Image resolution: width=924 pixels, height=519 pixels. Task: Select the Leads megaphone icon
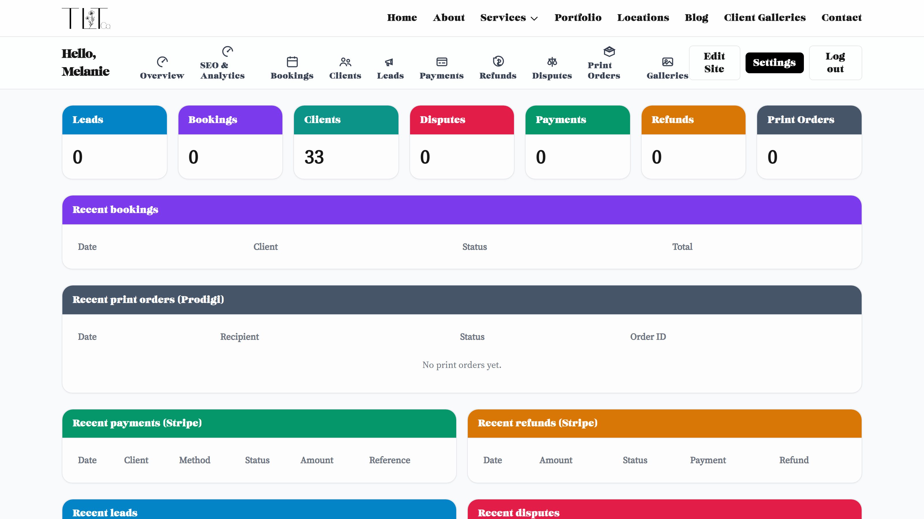[390, 62]
